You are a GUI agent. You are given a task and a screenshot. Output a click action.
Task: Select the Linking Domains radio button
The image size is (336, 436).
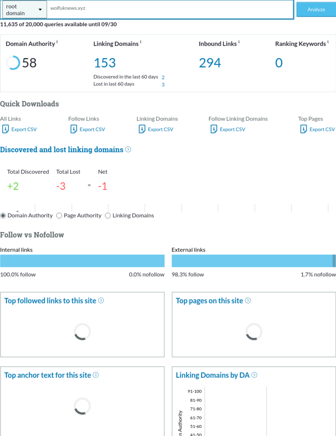[108, 215]
